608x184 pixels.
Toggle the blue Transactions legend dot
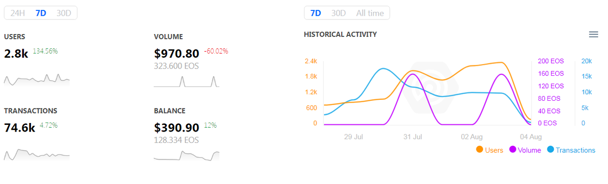pos(551,149)
